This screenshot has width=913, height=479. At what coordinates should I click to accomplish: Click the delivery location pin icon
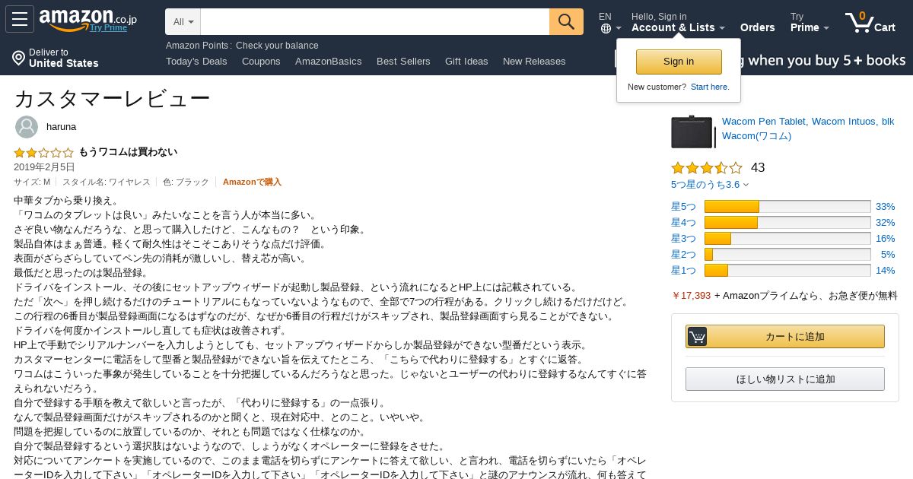[x=18, y=58]
